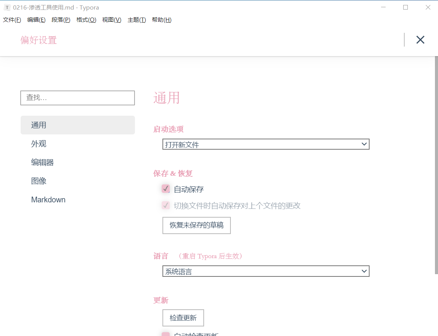The image size is (438, 336).
Task: Maximize the Typora window
Action: pos(406,7)
